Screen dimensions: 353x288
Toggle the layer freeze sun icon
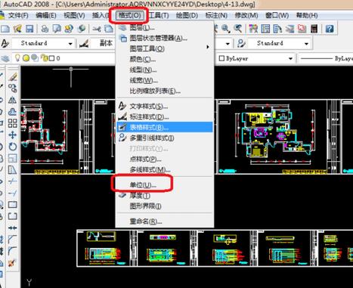pyautogui.click(x=26, y=58)
